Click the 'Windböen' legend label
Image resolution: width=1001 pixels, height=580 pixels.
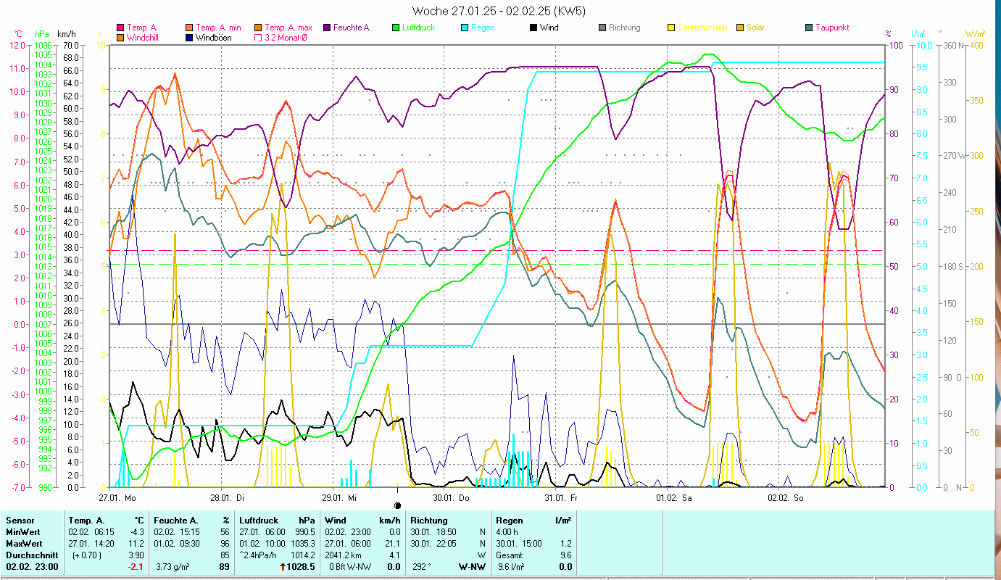pyautogui.click(x=214, y=37)
